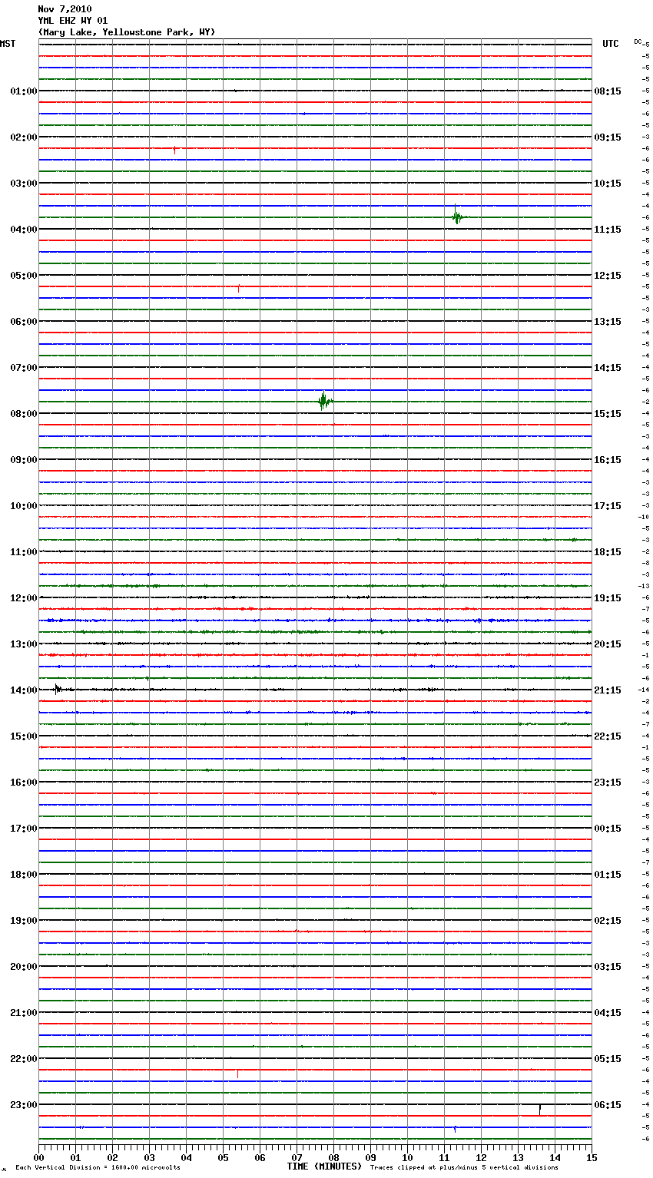The image size is (653, 1178).
Task: Click the red spike below the 05:00 MST trace
Action: 239,289
